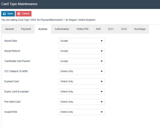
Task: Click the Pre-Valid Card label
Action: click(12, 102)
